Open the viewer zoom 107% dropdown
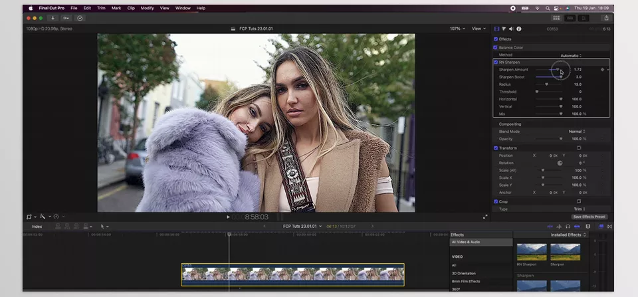This screenshot has width=638, height=297. tap(457, 29)
